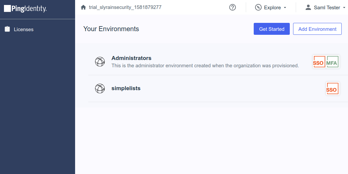Click the MFA badge for Administrators

[332, 62]
